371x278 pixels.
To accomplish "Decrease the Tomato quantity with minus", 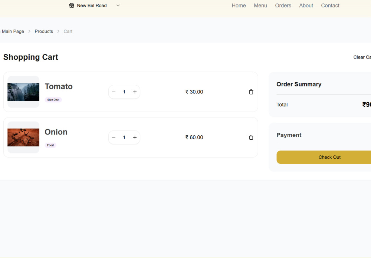I will [114, 92].
